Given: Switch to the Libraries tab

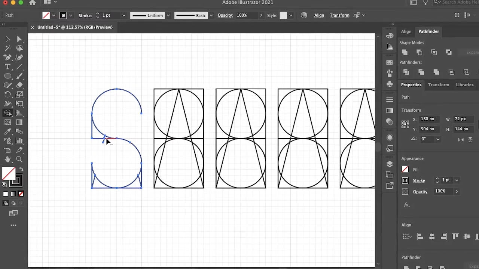Looking at the screenshot, I should click(464, 85).
